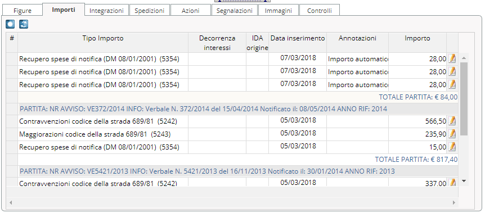
Task: Click the horizontal scrollbar left arrow
Action: point(11,203)
